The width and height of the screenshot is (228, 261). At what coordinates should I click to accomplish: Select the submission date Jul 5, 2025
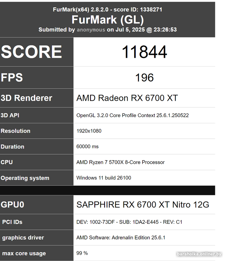(x=130, y=30)
